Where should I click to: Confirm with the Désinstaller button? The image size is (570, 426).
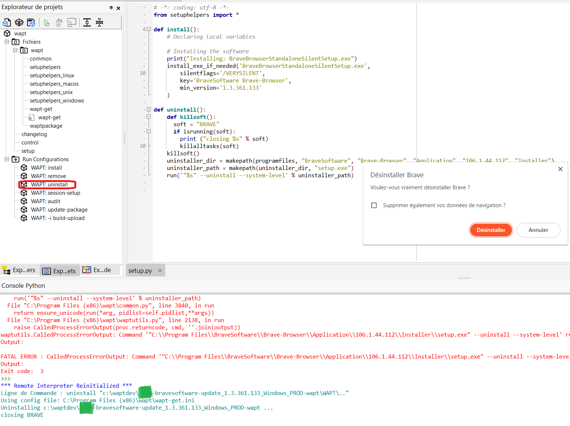491,230
